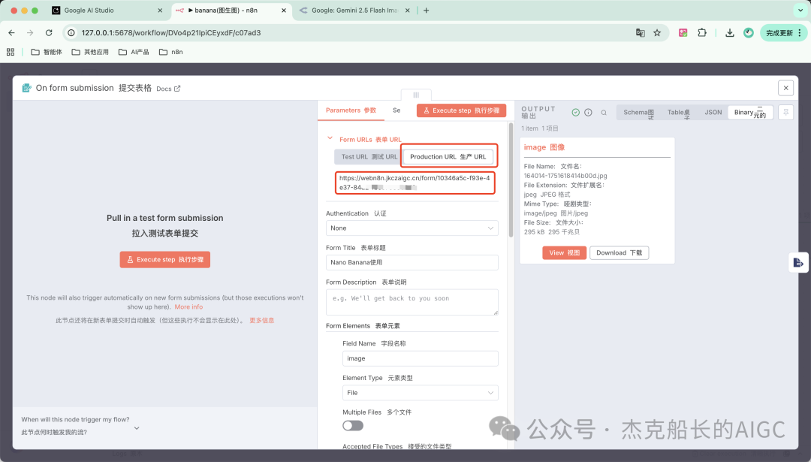The width and height of the screenshot is (811, 462).
Task: Click the image output heading
Action: pos(544,147)
